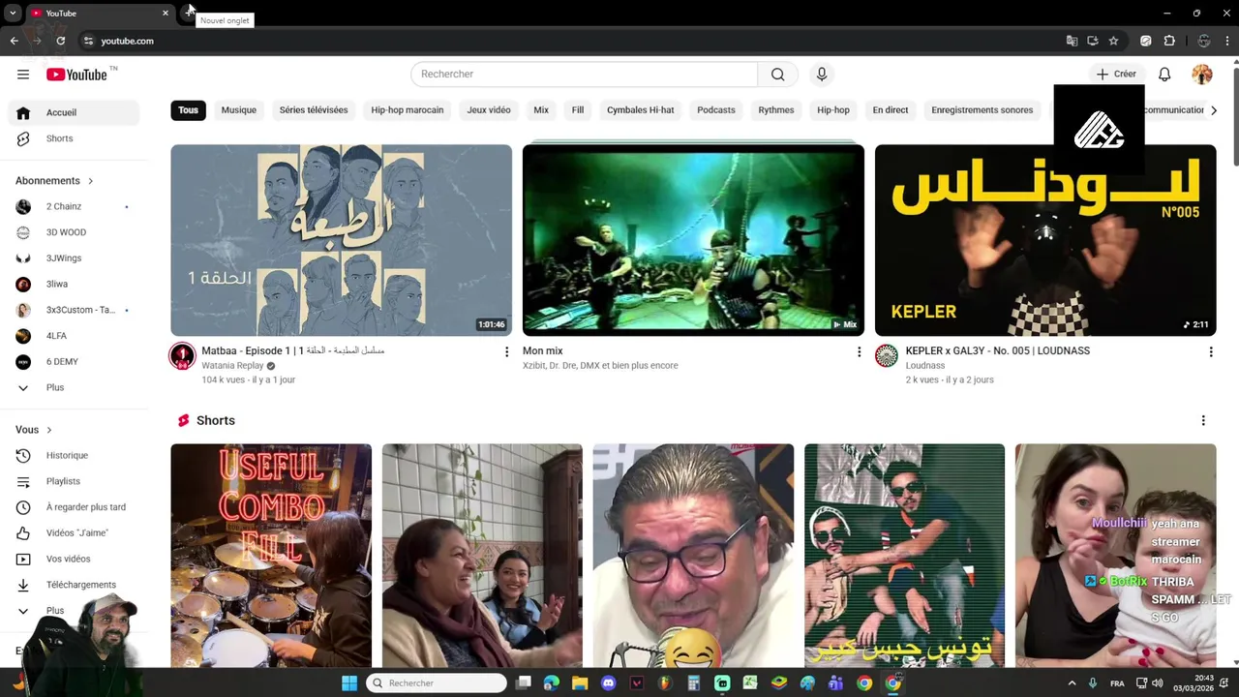Expand Plus under subscriptions list
This screenshot has width=1239, height=697.
click(75, 387)
